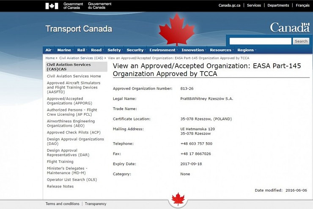Go to Home breadcrumb link
The width and height of the screenshot is (313, 209).
[50, 58]
